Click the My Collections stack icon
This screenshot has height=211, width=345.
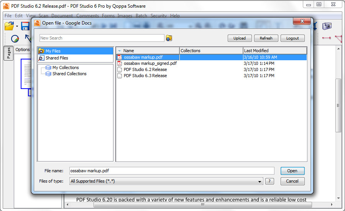pos(48,68)
